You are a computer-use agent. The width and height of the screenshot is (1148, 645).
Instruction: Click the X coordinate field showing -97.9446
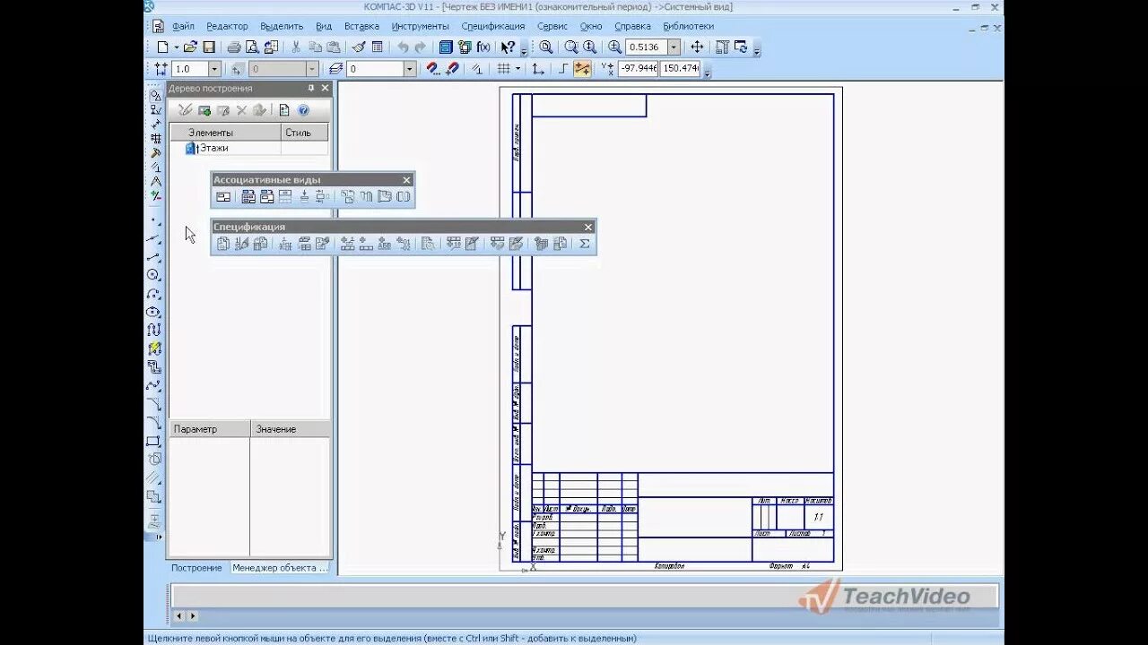point(638,69)
